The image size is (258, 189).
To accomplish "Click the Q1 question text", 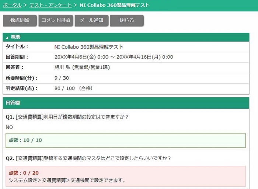I will click(67, 117).
